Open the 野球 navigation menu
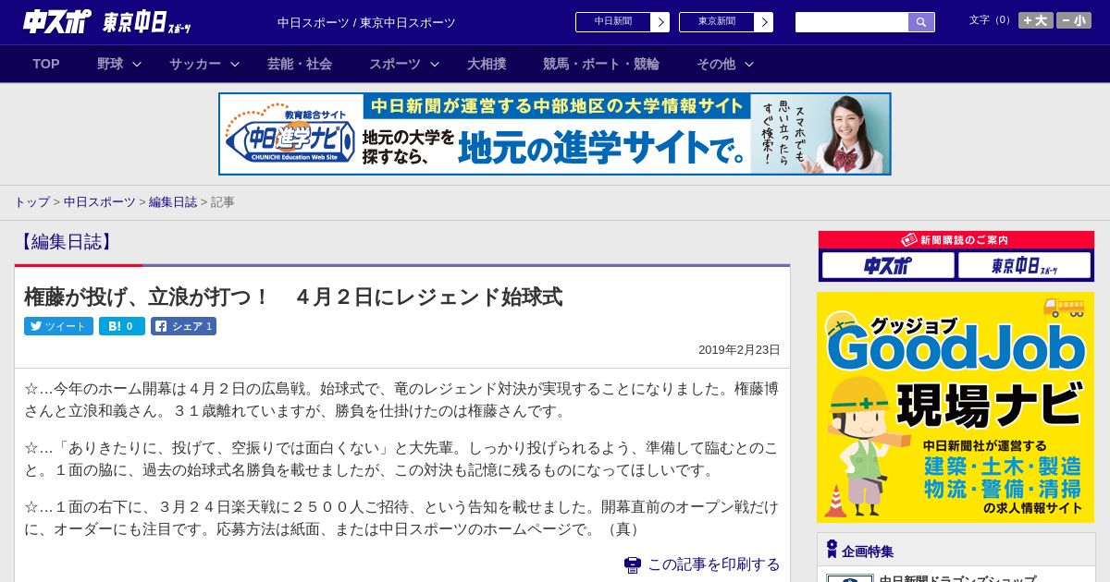The width and height of the screenshot is (1110, 582). click(110, 64)
